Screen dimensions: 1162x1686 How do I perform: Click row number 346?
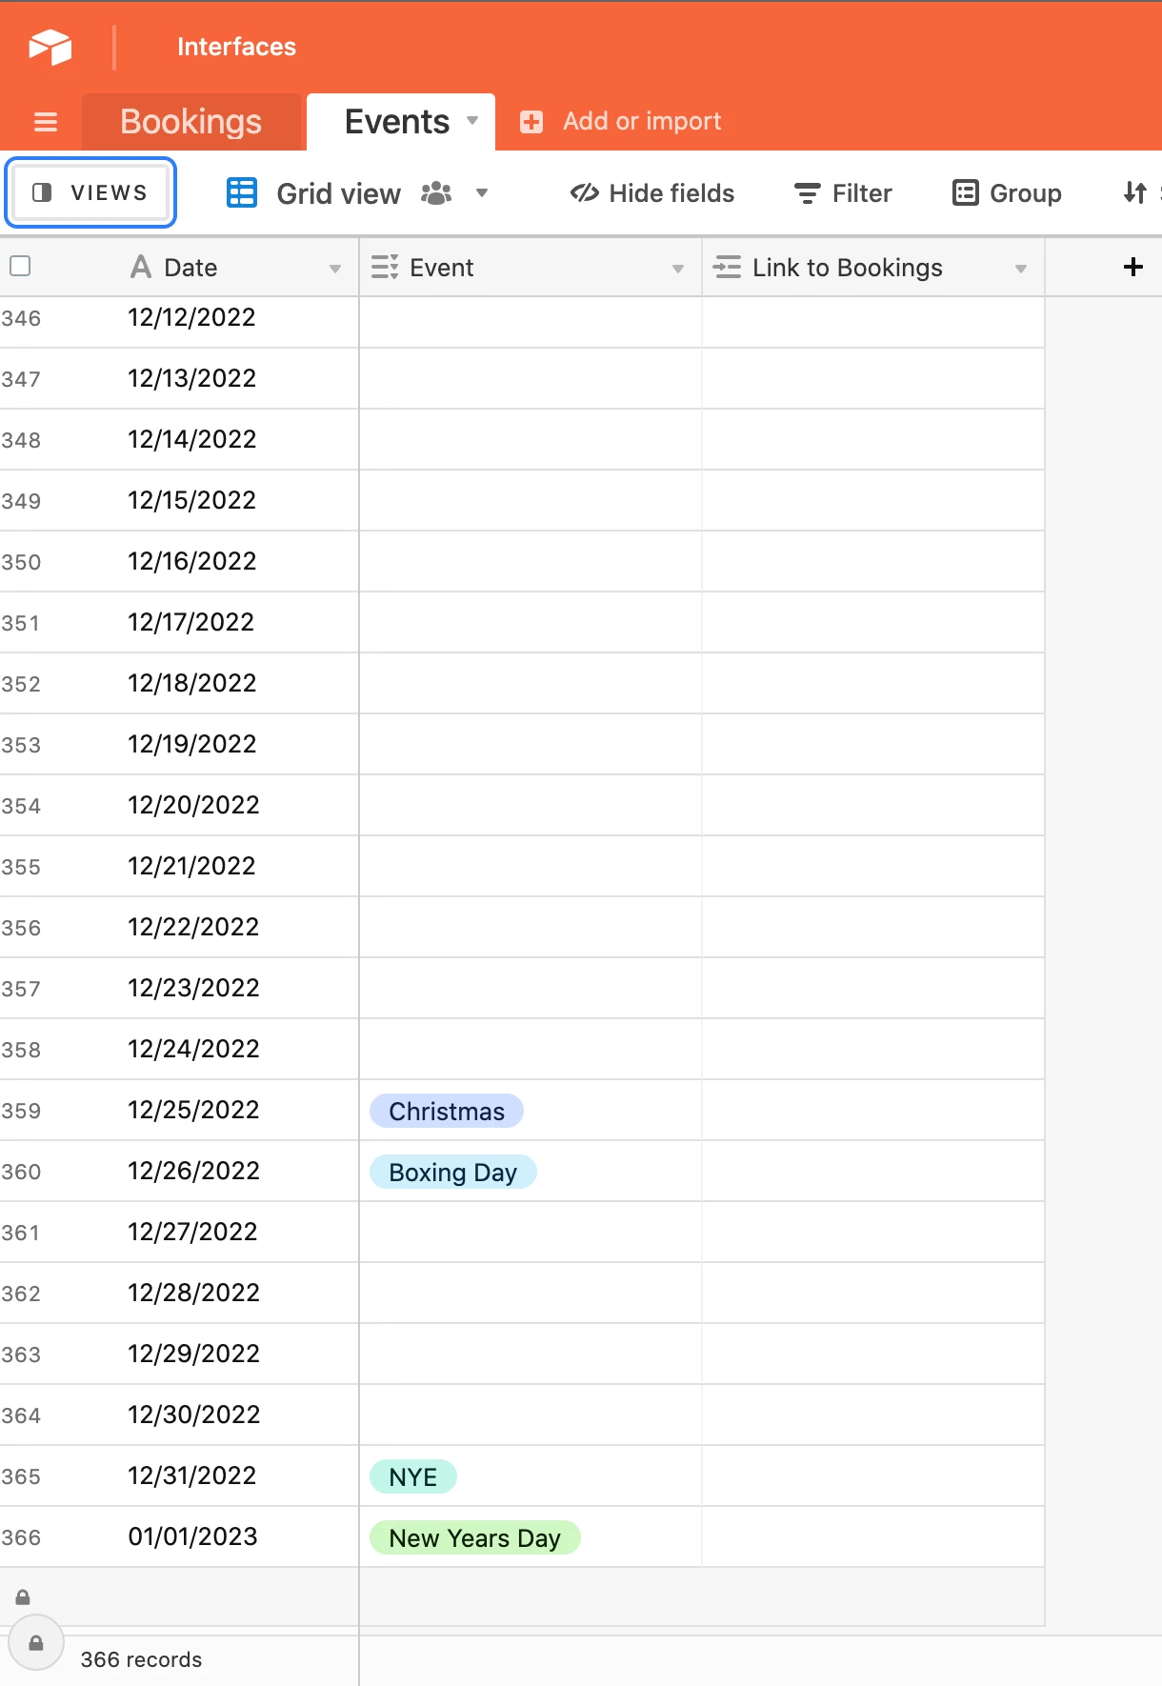[x=21, y=318]
